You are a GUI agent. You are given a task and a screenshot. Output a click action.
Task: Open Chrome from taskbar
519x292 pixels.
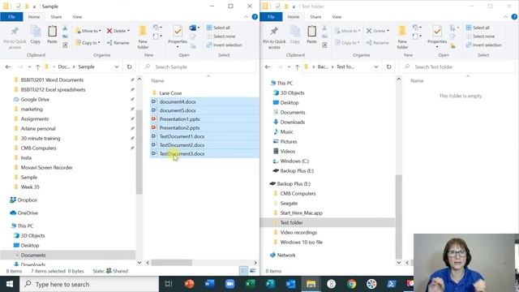(x=351, y=284)
